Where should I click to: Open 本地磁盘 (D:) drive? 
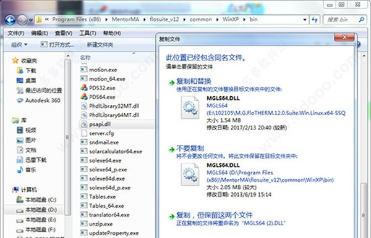[36, 210]
